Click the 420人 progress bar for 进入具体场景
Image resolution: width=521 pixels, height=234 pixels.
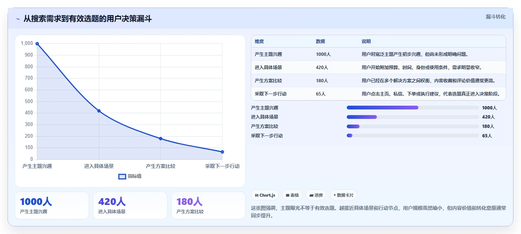click(x=413, y=117)
